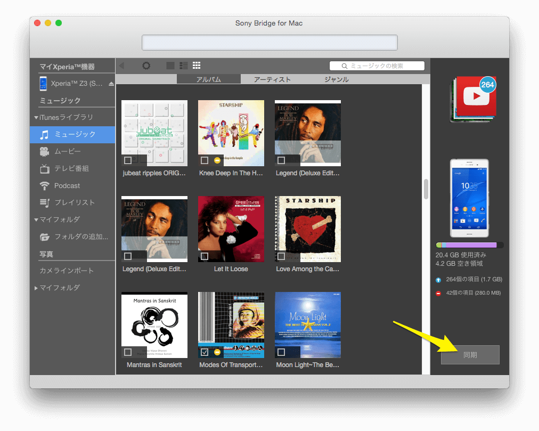Open the アルバム tab
Viewport: 539px width, 431px height.
[209, 79]
